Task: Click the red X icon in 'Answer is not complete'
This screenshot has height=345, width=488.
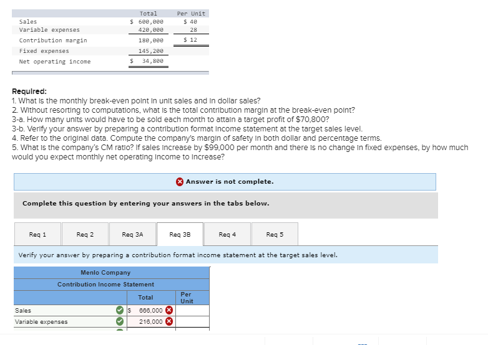Action: [x=180, y=182]
